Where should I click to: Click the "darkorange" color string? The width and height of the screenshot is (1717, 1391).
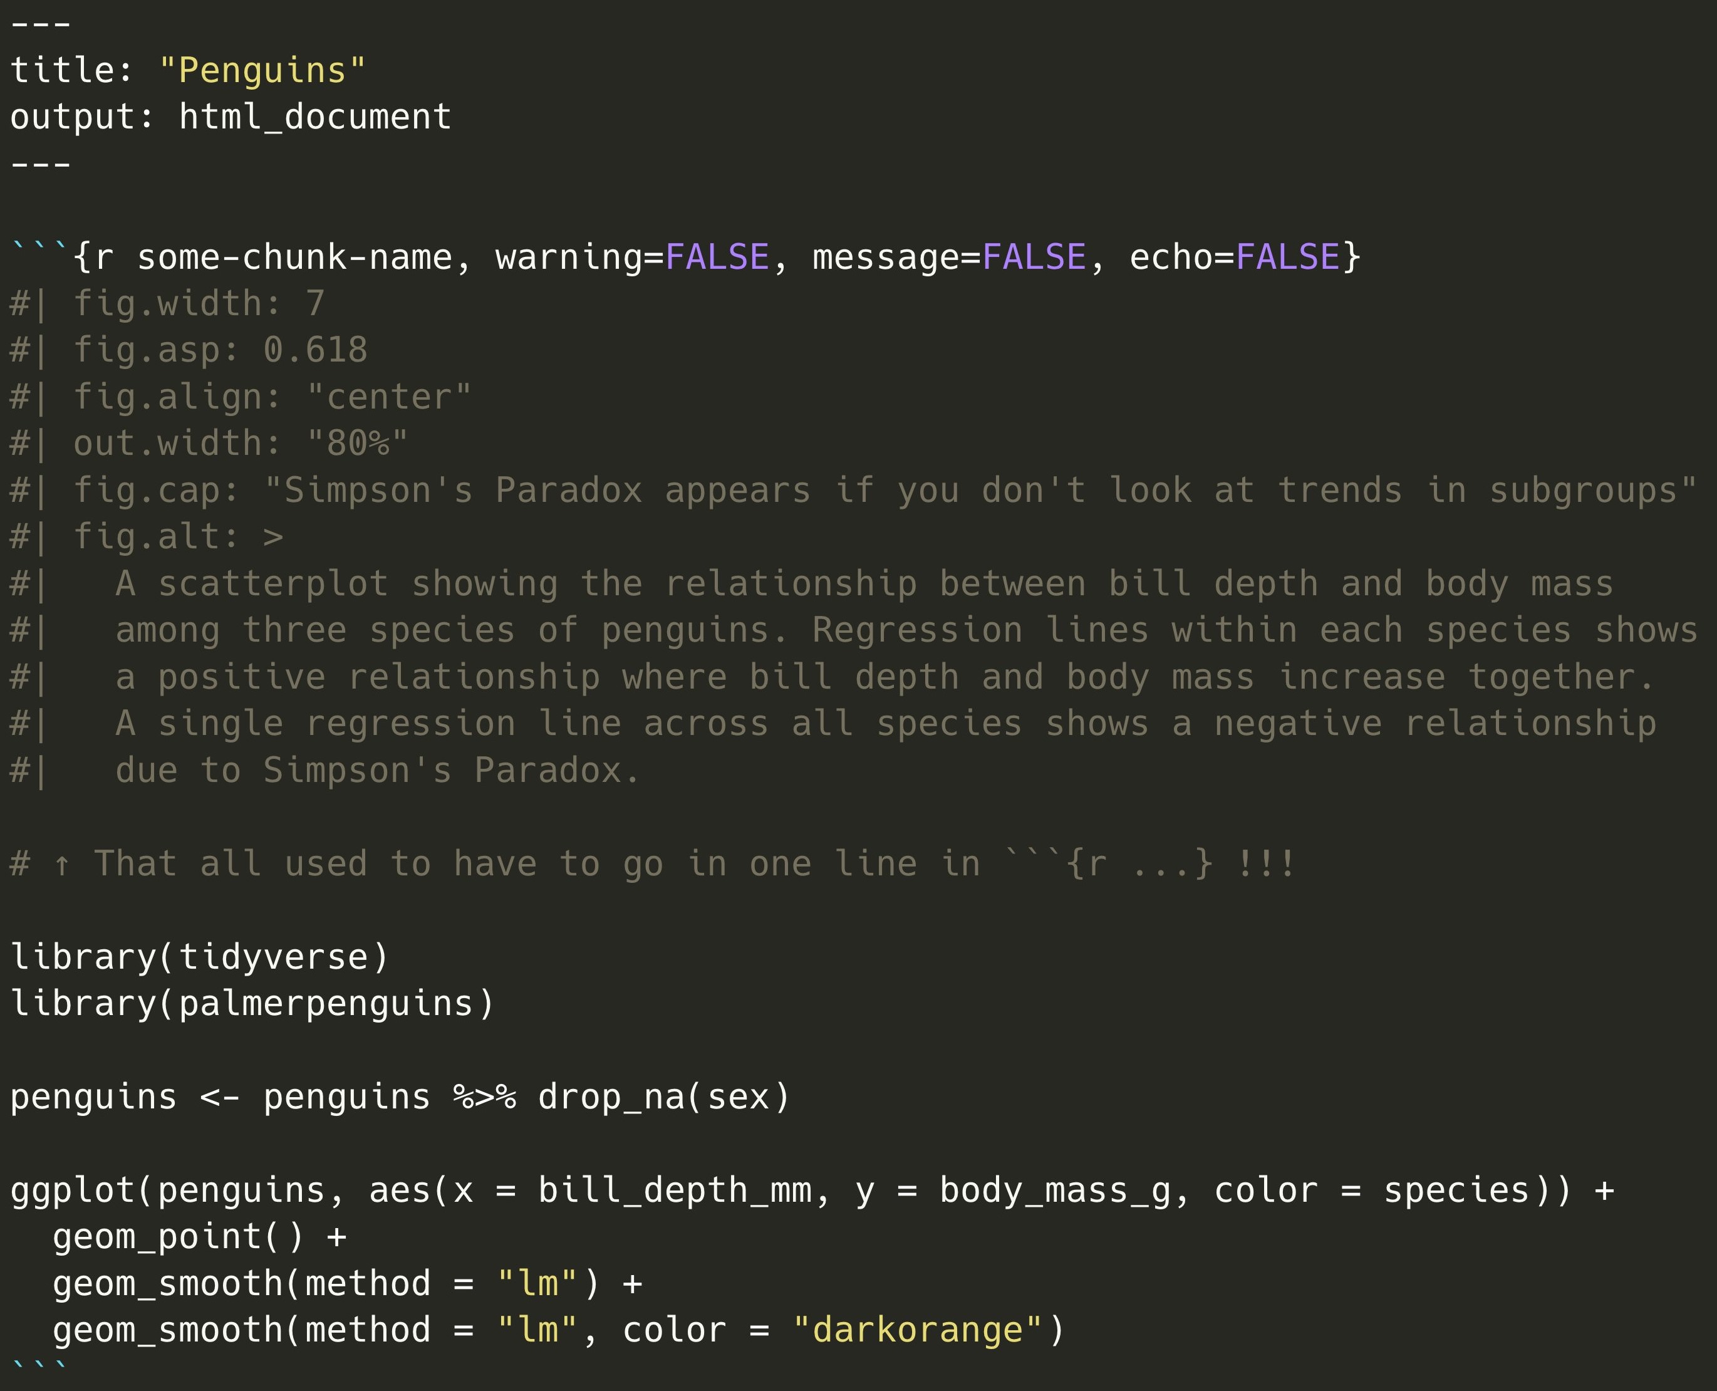[917, 1331]
